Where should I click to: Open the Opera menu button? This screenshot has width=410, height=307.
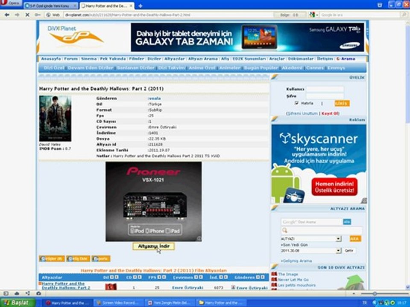coord(11,3)
